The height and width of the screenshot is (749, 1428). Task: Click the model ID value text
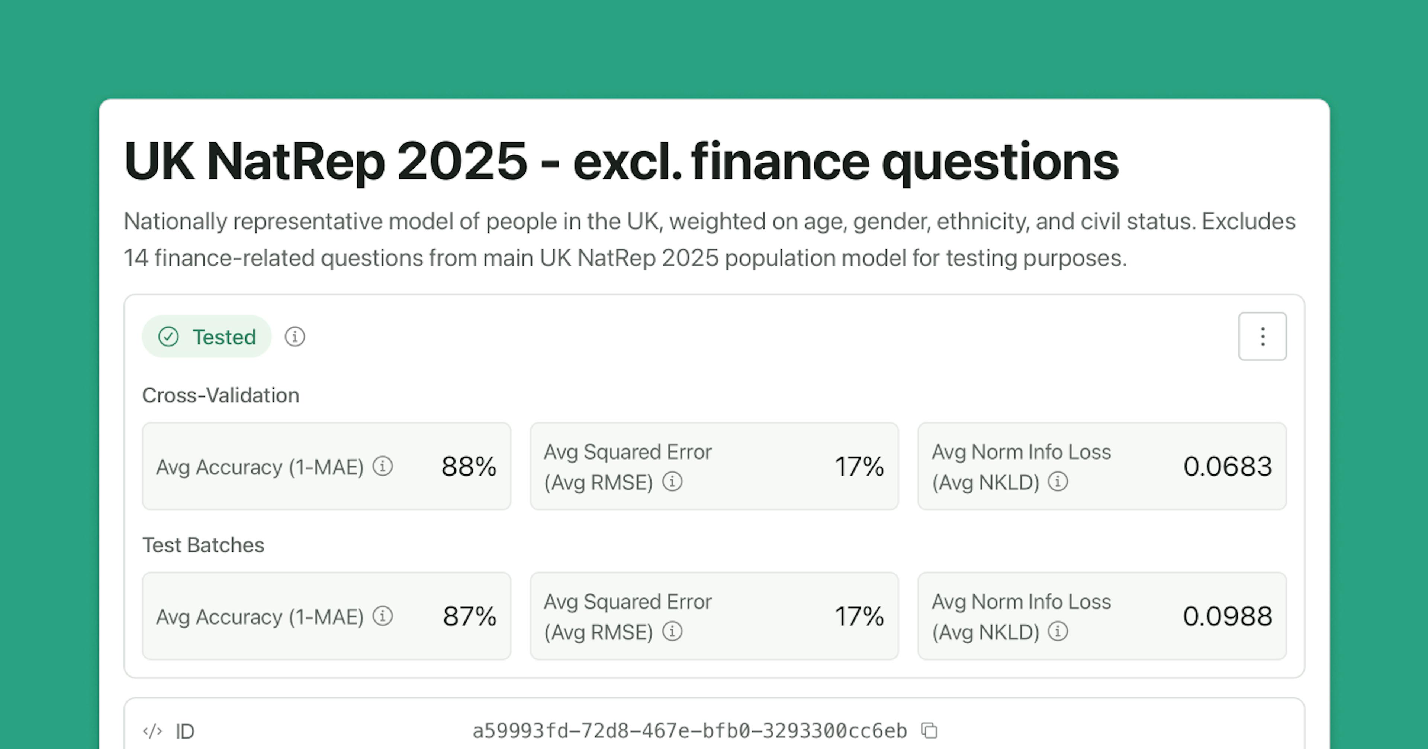[x=689, y=731]
